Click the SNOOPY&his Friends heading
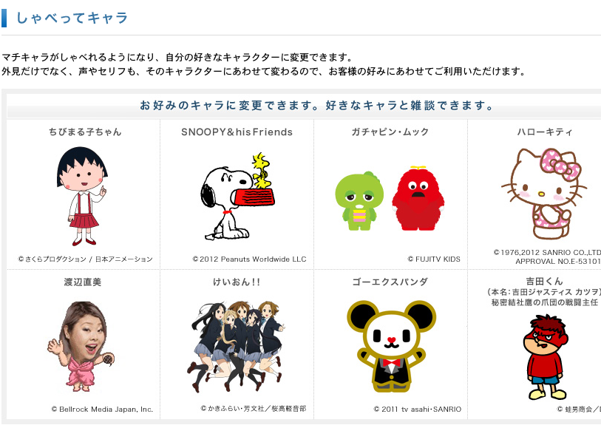 (x=237, y=132)
